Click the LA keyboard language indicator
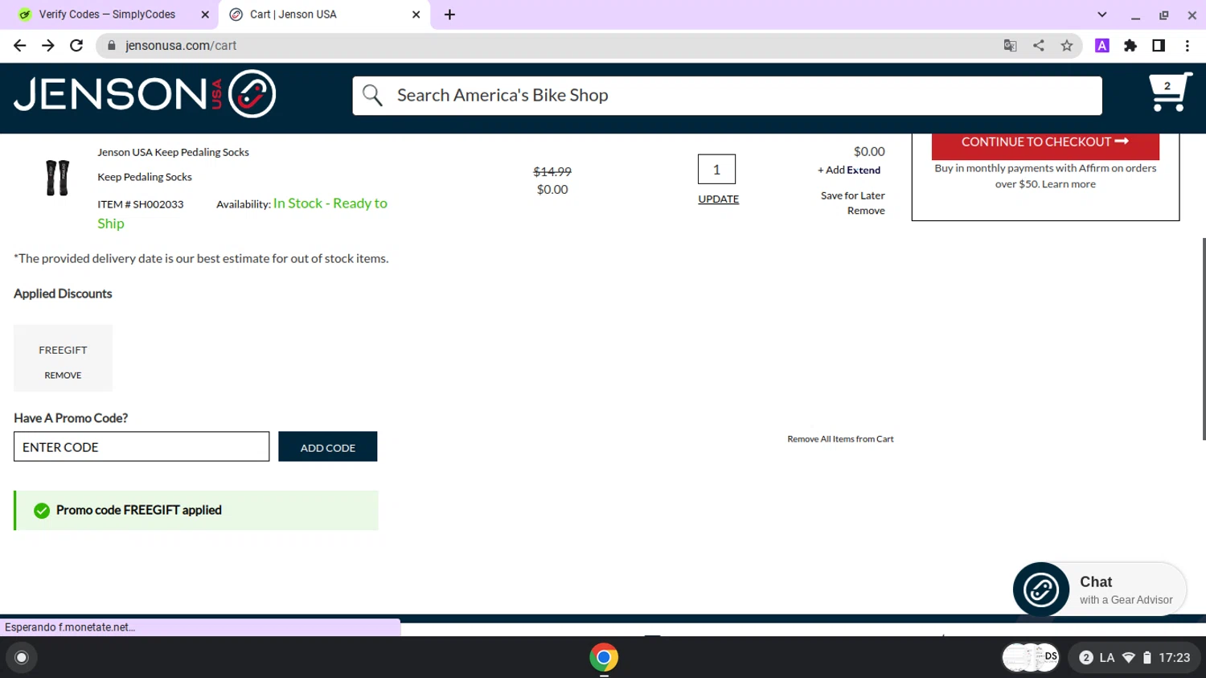 point(1107,657)
